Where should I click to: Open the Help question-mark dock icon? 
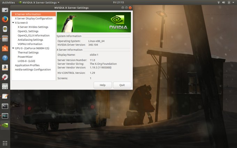click(x=5, y=58)
